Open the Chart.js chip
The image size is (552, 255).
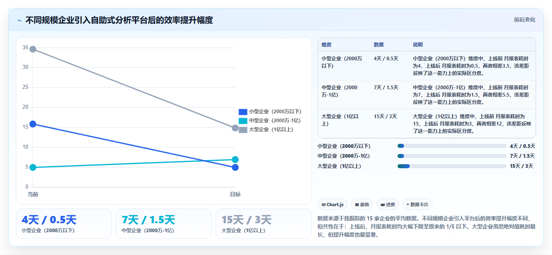point(333,204)
